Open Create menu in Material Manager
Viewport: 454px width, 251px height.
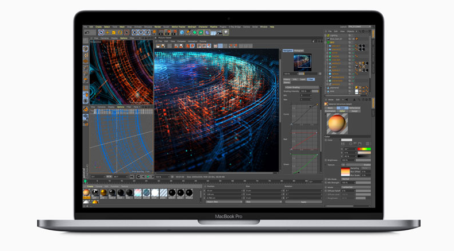pos(91,187)
